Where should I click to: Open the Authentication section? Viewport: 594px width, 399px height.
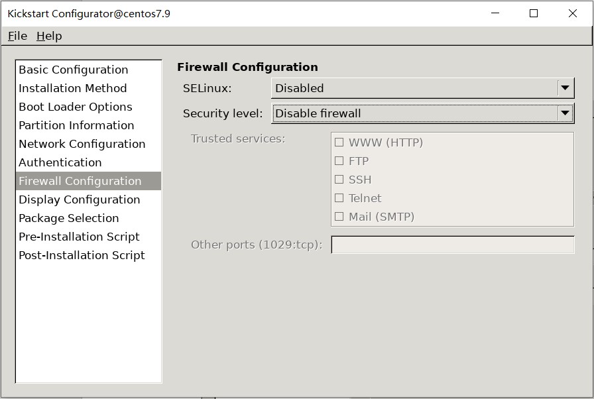pyautogui.click(x=60, y=162)
